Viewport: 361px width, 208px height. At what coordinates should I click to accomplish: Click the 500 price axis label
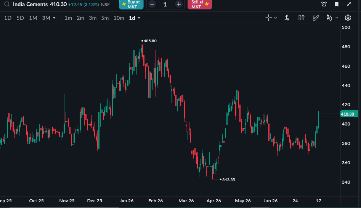click(x=346, y=27)
